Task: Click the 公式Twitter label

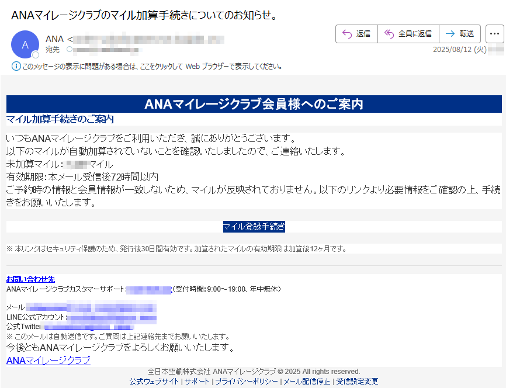Action: point(23,326)
